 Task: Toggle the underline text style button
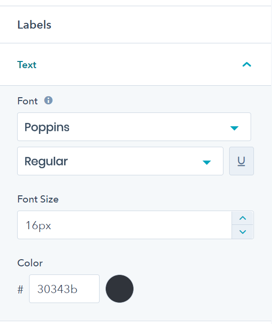tap(242, 161)
